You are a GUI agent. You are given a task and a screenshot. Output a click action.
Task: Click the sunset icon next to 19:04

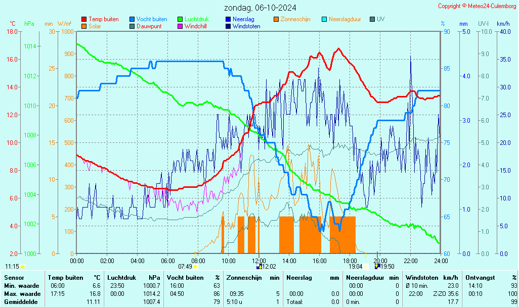tap(366, 267)
